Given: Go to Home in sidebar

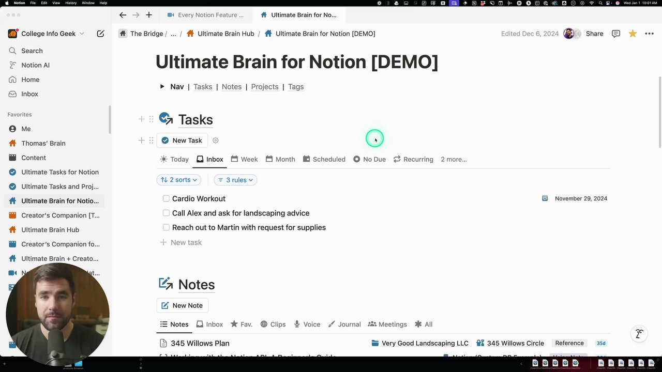Looking at the screenshot, I should 30,80.
